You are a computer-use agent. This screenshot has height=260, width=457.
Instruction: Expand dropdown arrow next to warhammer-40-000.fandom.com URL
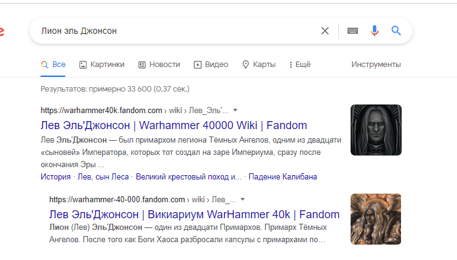coord(242,199)
